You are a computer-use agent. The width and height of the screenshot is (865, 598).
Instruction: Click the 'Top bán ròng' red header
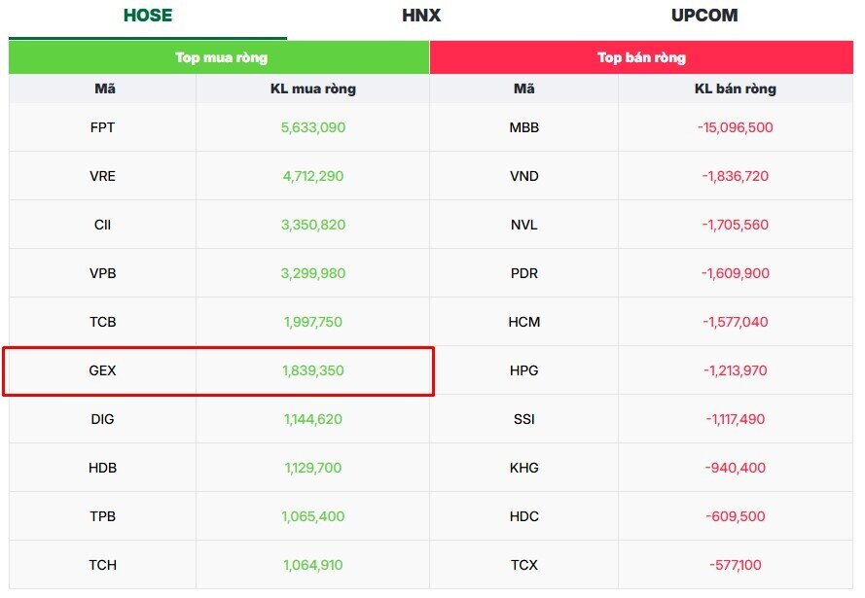641,57
